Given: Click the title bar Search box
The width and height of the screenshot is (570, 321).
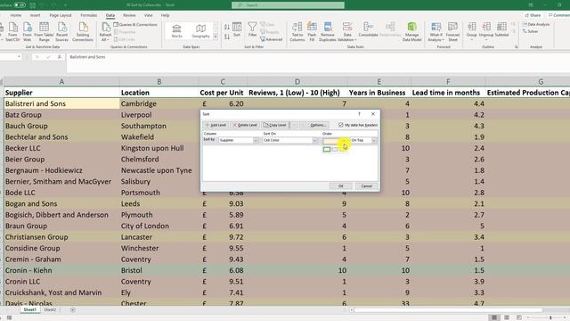Looking at the screenshot, I should point(288,5).
